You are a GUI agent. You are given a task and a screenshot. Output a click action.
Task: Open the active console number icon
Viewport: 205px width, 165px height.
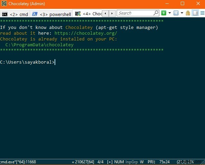click(x=176, y=13)
